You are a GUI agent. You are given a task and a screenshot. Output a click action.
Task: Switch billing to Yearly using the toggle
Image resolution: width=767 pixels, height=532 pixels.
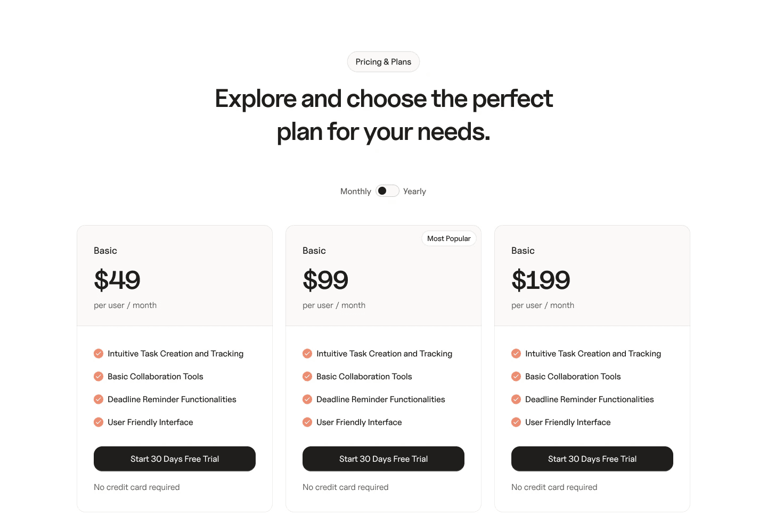pyautogui.click(x=387, y=190)
